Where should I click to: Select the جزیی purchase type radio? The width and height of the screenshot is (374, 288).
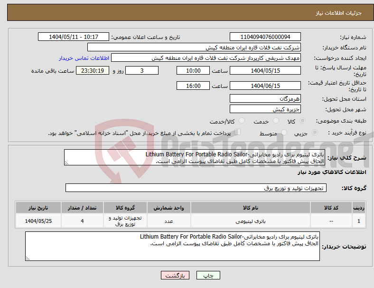[315, 133]
